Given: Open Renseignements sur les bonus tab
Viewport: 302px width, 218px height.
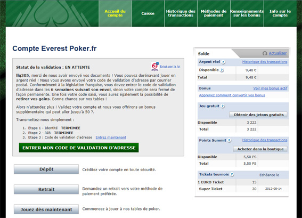Looking at the screenshot, I should [x=247, y=13].
